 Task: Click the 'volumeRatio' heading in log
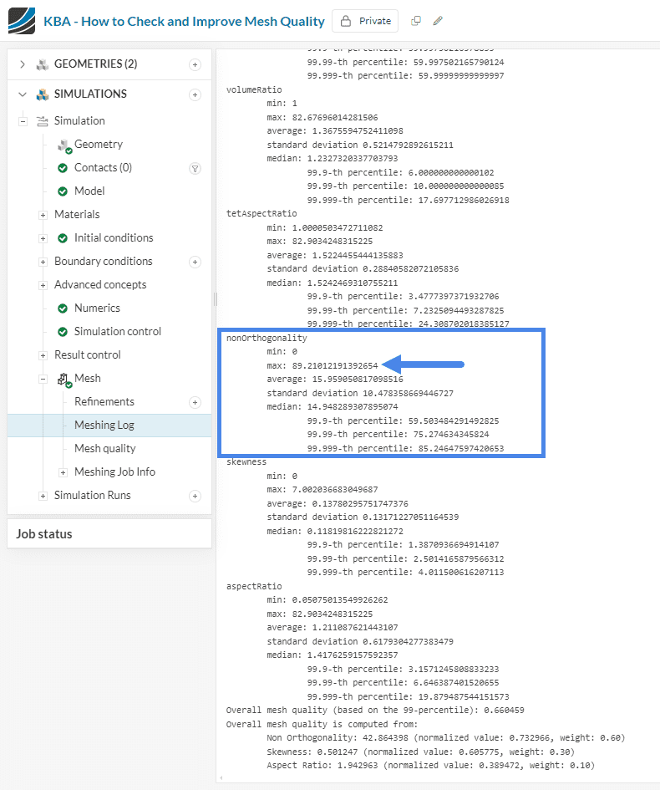(x=254, y=89)
